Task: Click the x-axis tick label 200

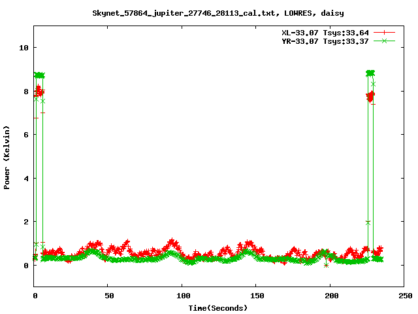Action: 332,296
